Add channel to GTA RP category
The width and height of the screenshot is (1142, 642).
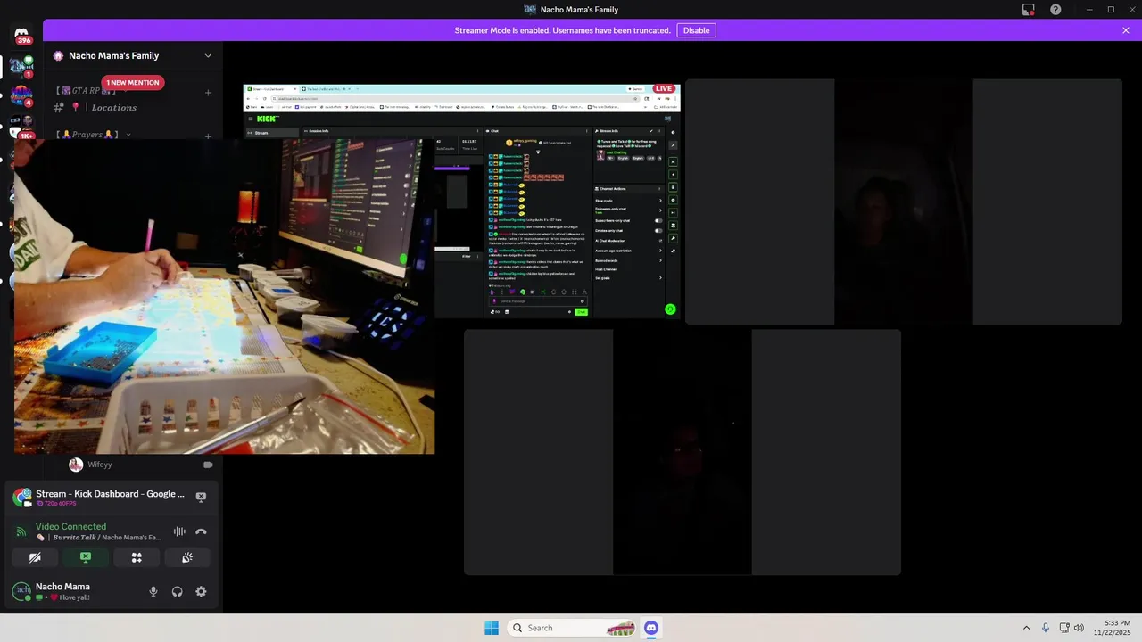point(208,93)
